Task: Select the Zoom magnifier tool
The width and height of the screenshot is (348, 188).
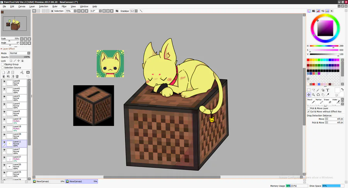Action: tap(313, 95)
